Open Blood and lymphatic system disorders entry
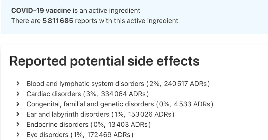Viewport: 268px width, 140px height. click(118, 84)
